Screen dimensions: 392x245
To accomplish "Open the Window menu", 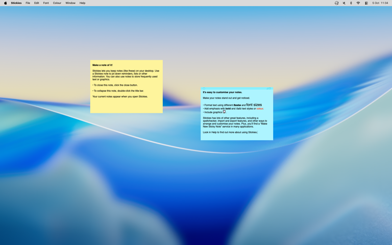I will point(70,3).
